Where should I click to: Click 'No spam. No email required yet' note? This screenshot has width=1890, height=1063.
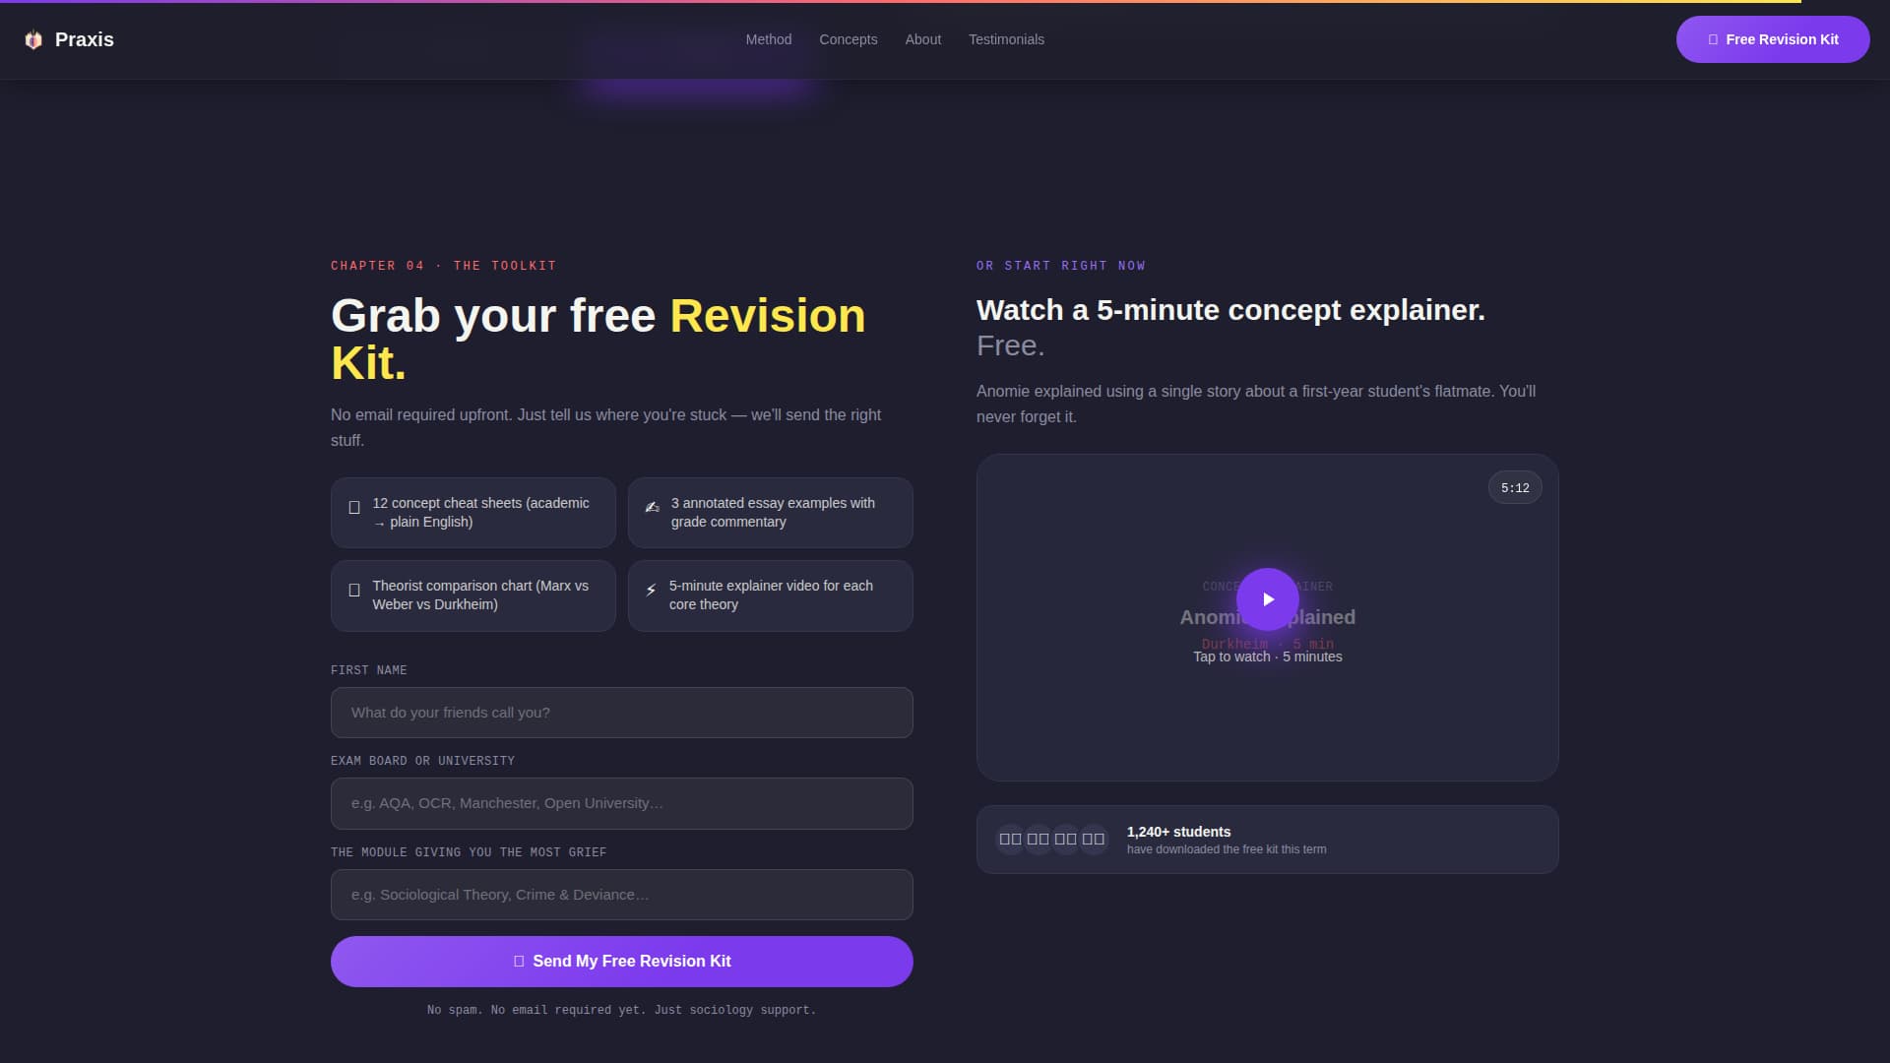point(621,1010)
